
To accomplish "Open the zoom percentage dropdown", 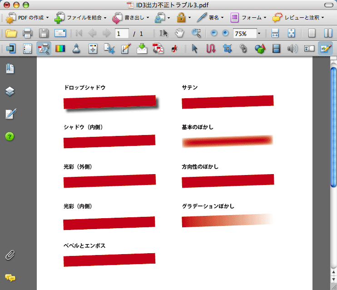I will click(259, 33).
